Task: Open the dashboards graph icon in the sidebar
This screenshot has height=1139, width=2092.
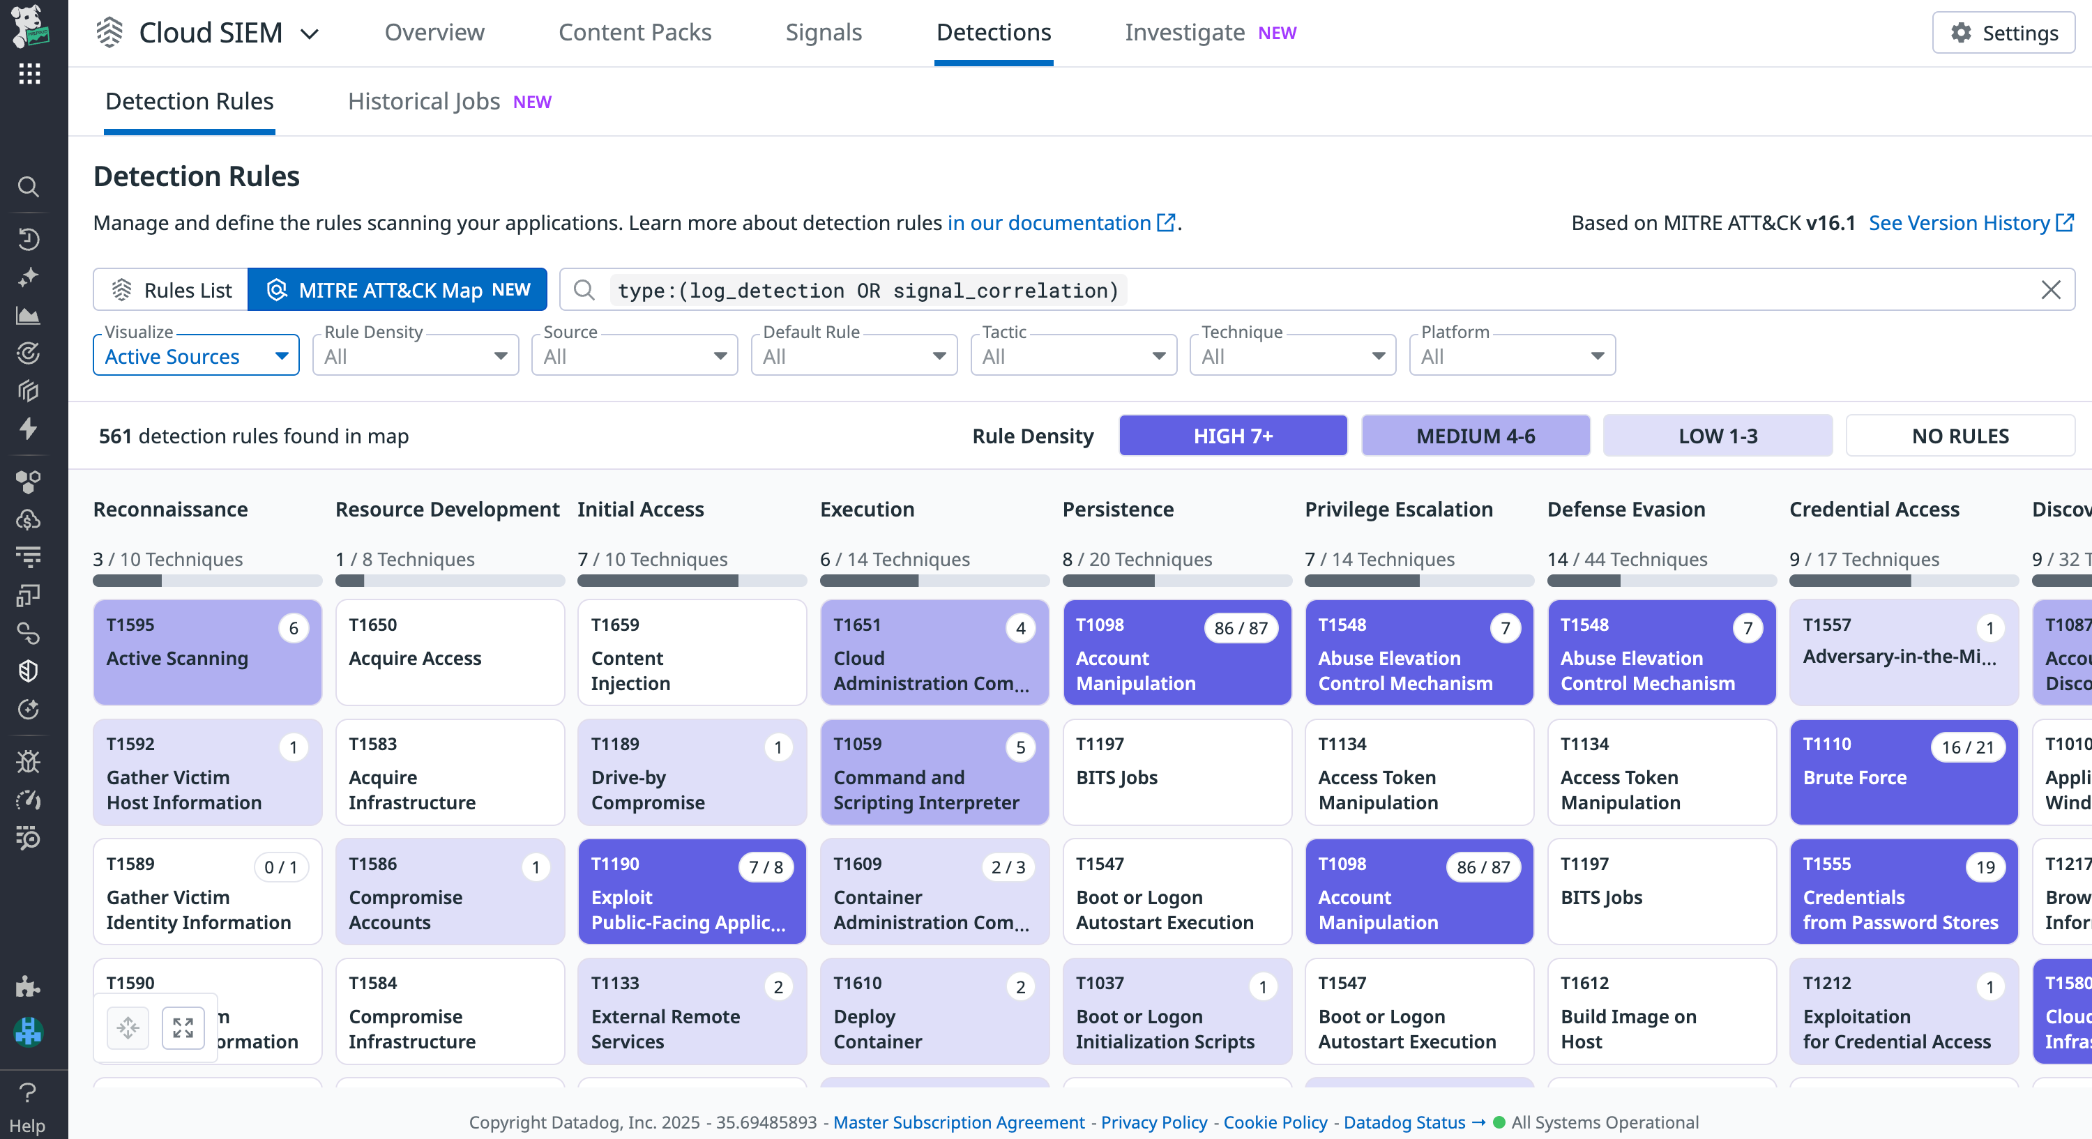Action: coord(29,316)
